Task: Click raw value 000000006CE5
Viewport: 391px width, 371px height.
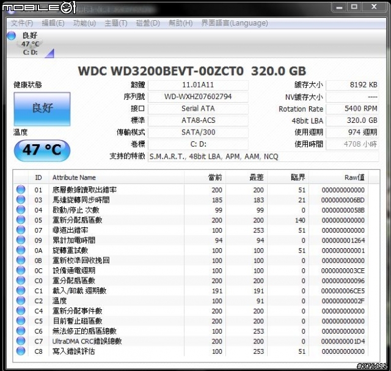Action: [x=343, y=291]
